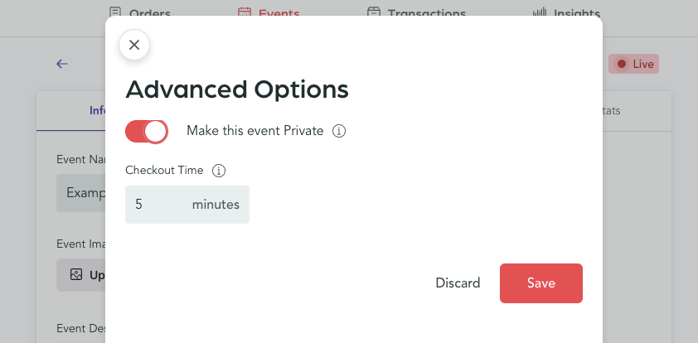Click the Advanced Options heading
The image size is (698, 343).
pos(236,89)
